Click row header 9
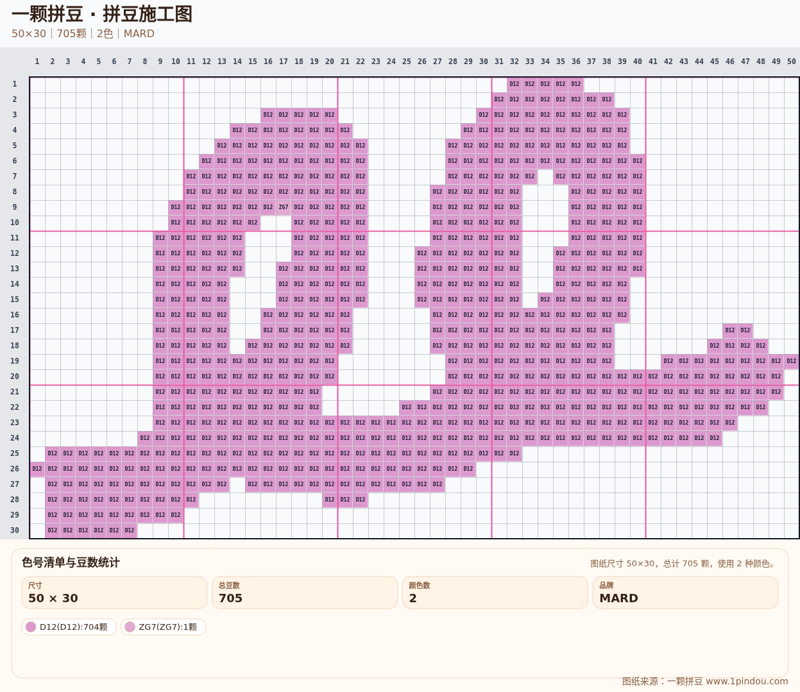 click(x=14, y=207)
